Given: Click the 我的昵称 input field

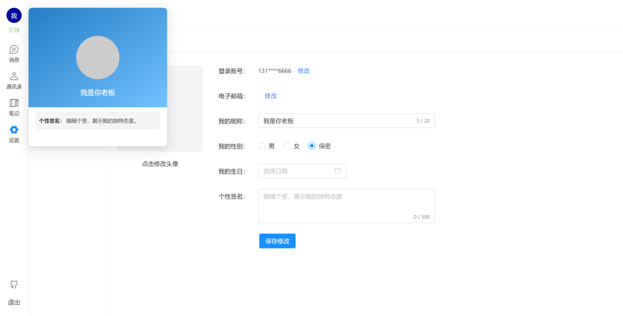Looking at the screenshot, I should pyautogui.click(x=347, y=121).
